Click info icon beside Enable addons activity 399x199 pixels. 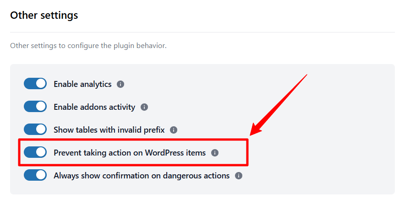point(144,107)
